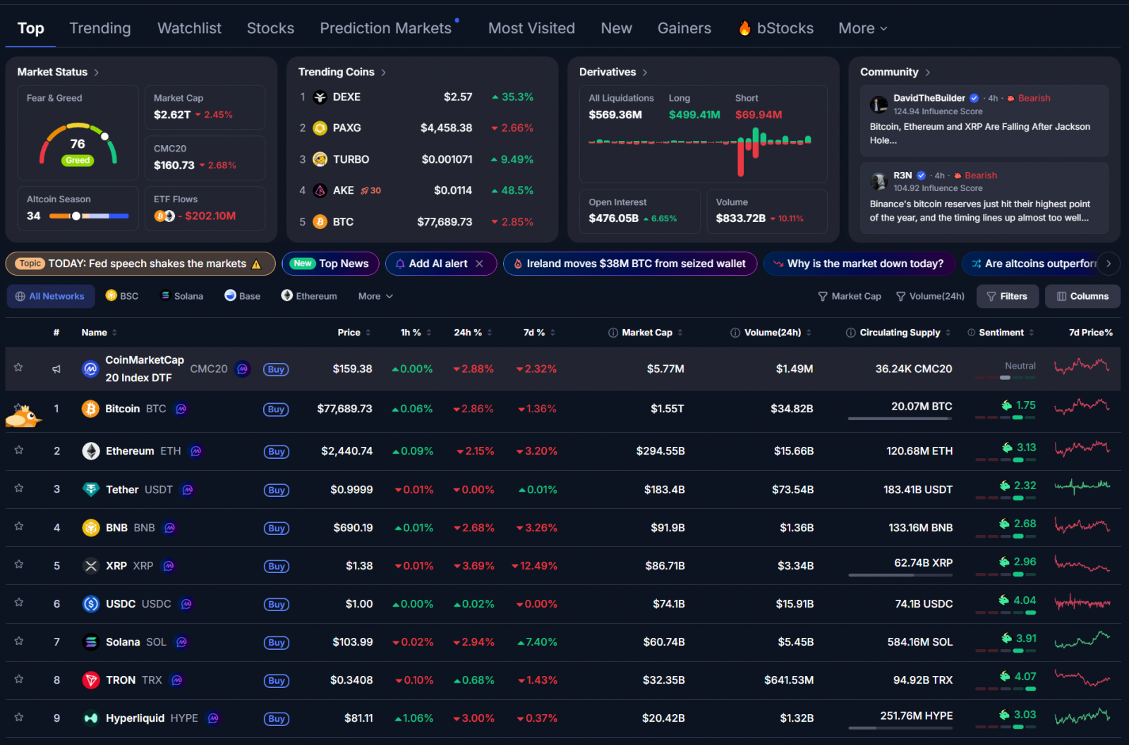Add Solana to watchlist via its star
This screenshot has width=1129, height=745.
(x=19, y=641)
